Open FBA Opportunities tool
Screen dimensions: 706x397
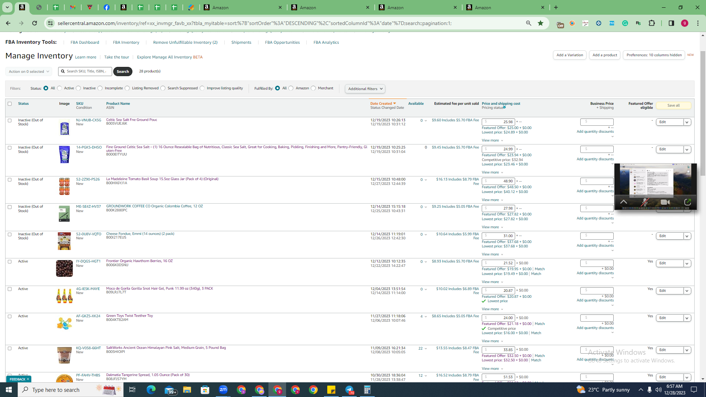point(282,42)
